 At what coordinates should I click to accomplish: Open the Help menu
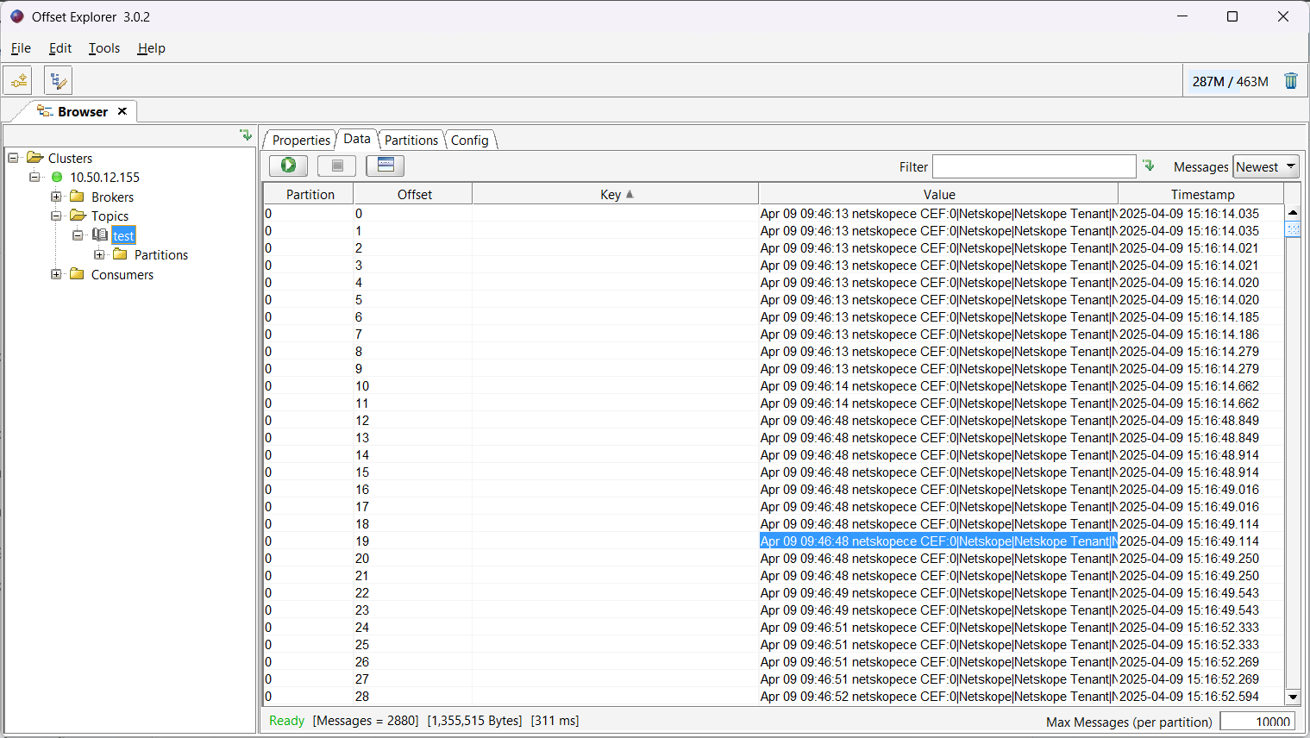point(151,48)
